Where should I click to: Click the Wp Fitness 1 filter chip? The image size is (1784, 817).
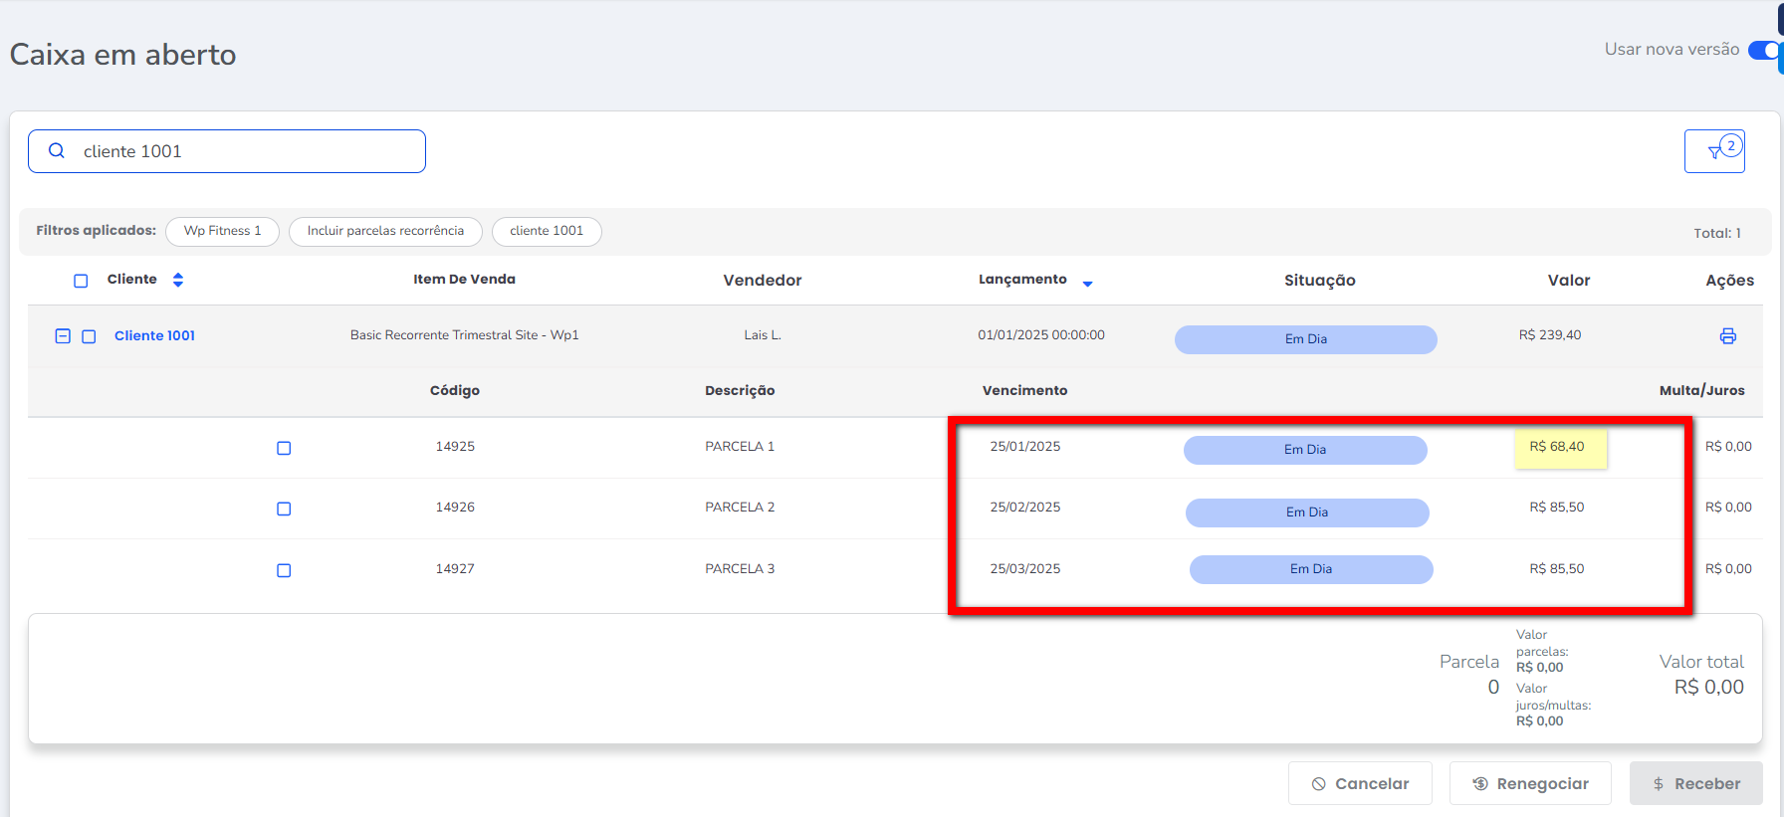tap(222, 231)
